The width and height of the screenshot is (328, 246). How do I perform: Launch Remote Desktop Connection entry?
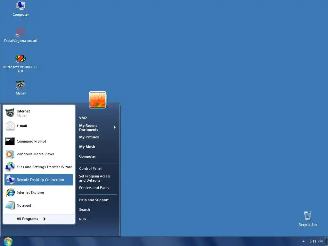point(39,180)
